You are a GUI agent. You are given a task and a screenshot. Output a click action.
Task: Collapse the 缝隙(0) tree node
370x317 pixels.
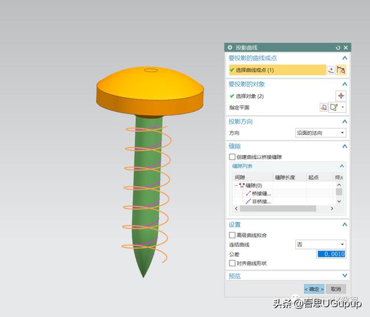coord(236,185)
